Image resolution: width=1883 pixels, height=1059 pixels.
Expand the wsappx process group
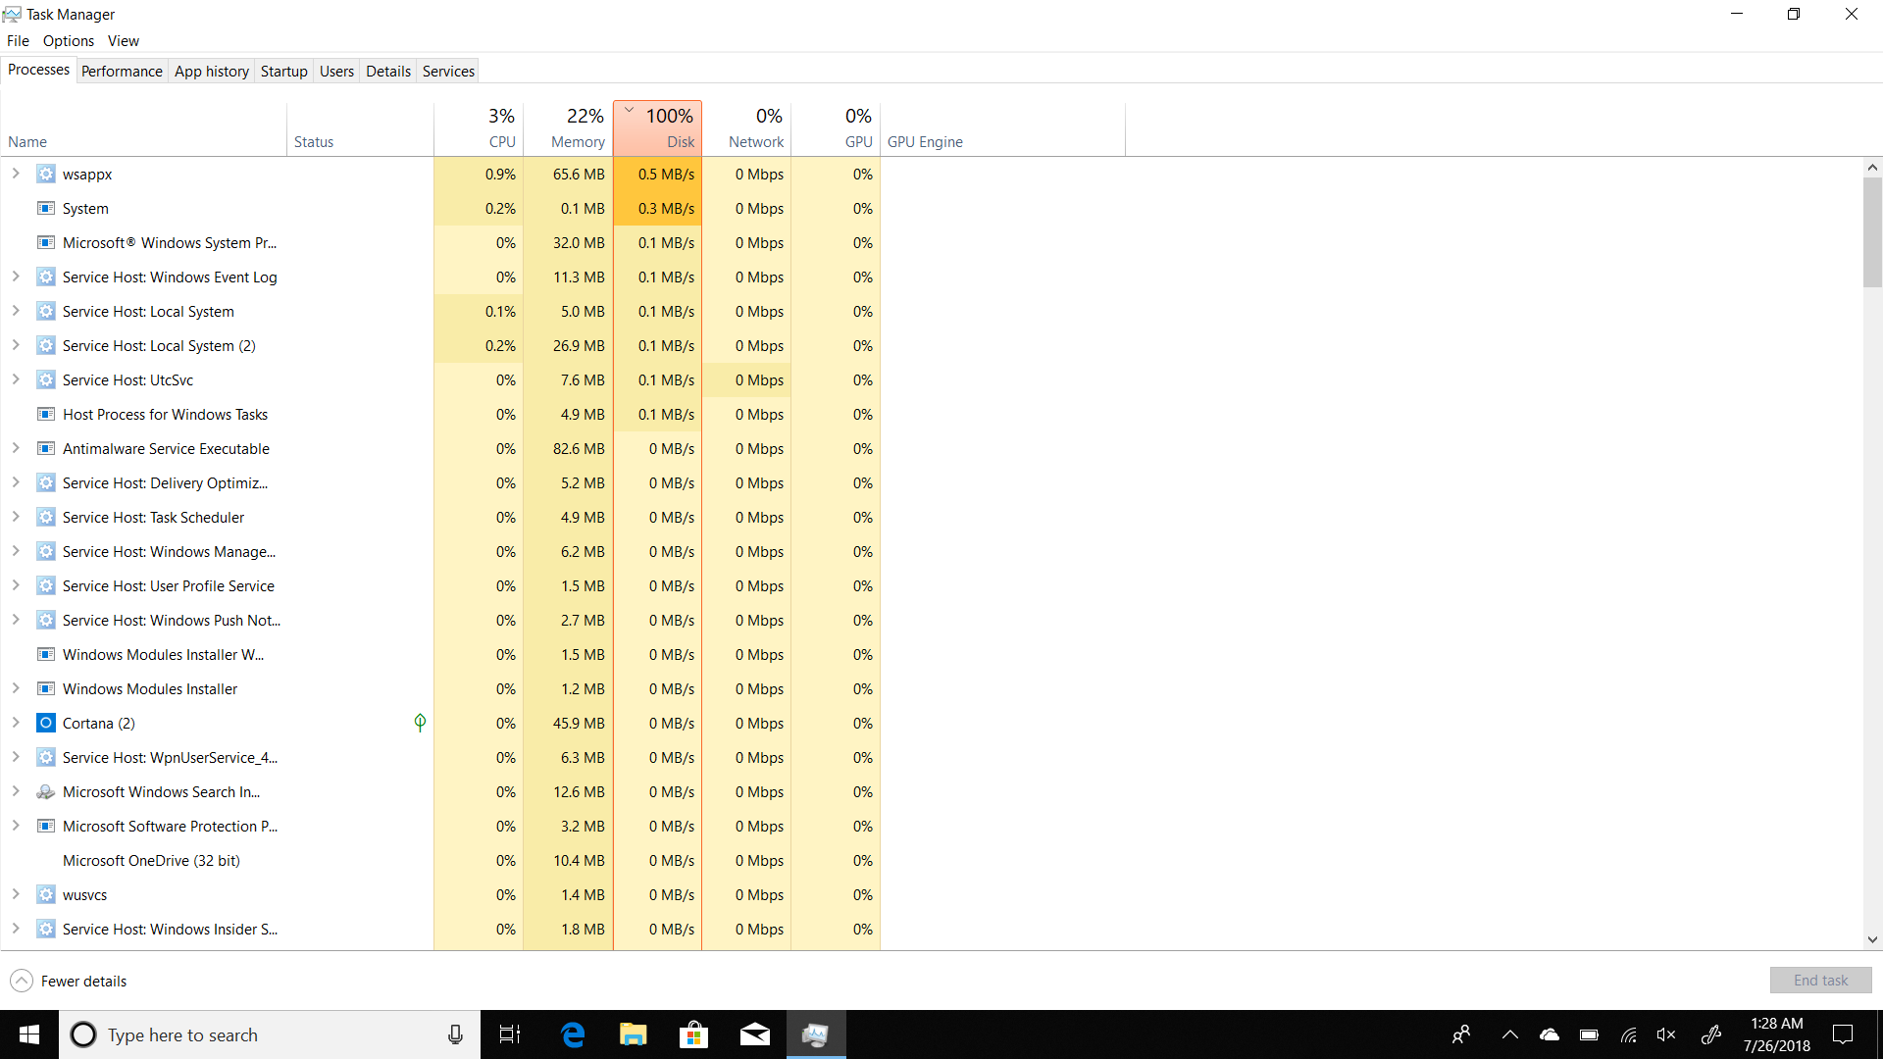[16, 174]
